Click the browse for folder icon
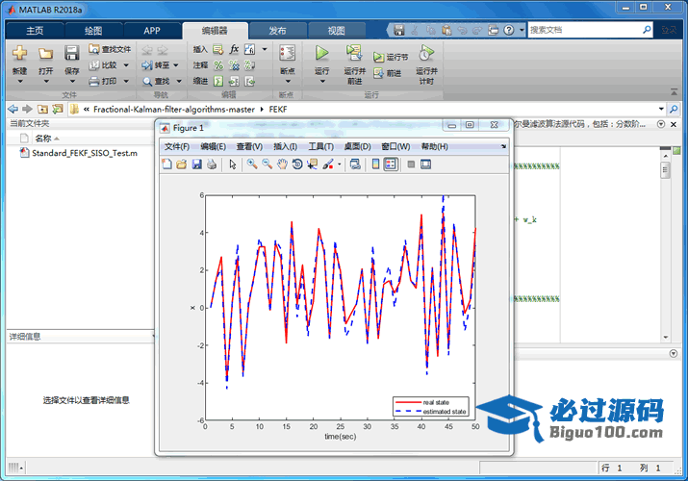This screenshot has width=688, height=481. pyautogui.click(x=57, y=109)
